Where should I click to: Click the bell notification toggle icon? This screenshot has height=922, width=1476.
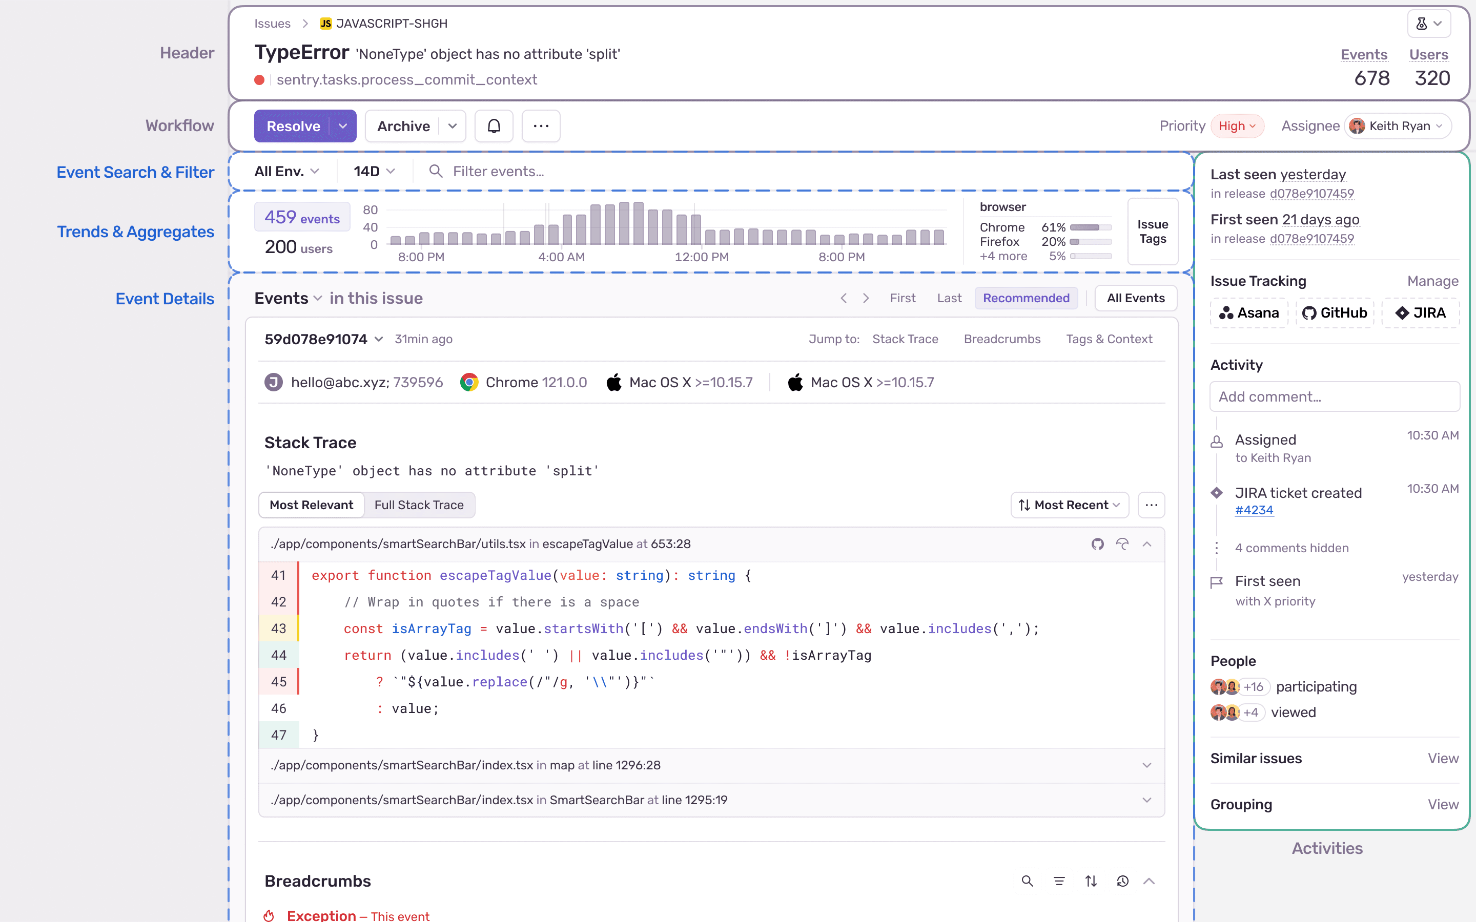pos(494,125)
